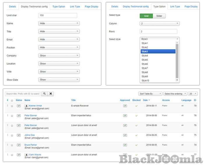The width and height of the screenshot is (204, 165).
Task: Expand the Sort Table By dropdown
Action: (x=150, y=94)
